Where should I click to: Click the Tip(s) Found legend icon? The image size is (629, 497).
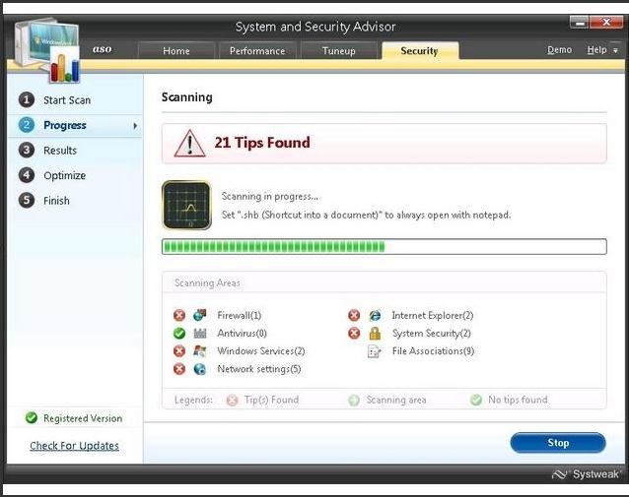pos(232,400)
